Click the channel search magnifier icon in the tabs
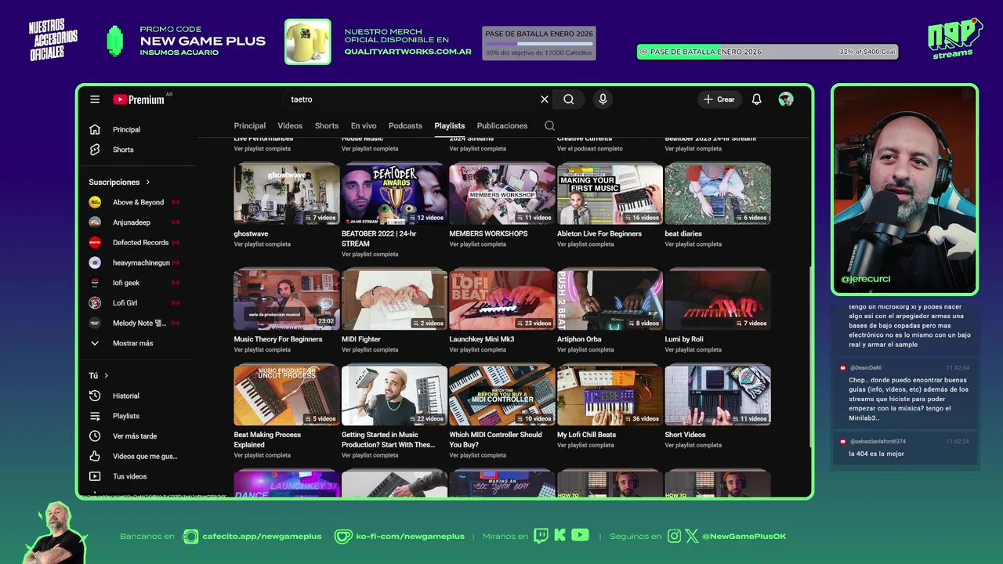The width and height of the screenshot is (1003, 564). (x=549, y=125)
